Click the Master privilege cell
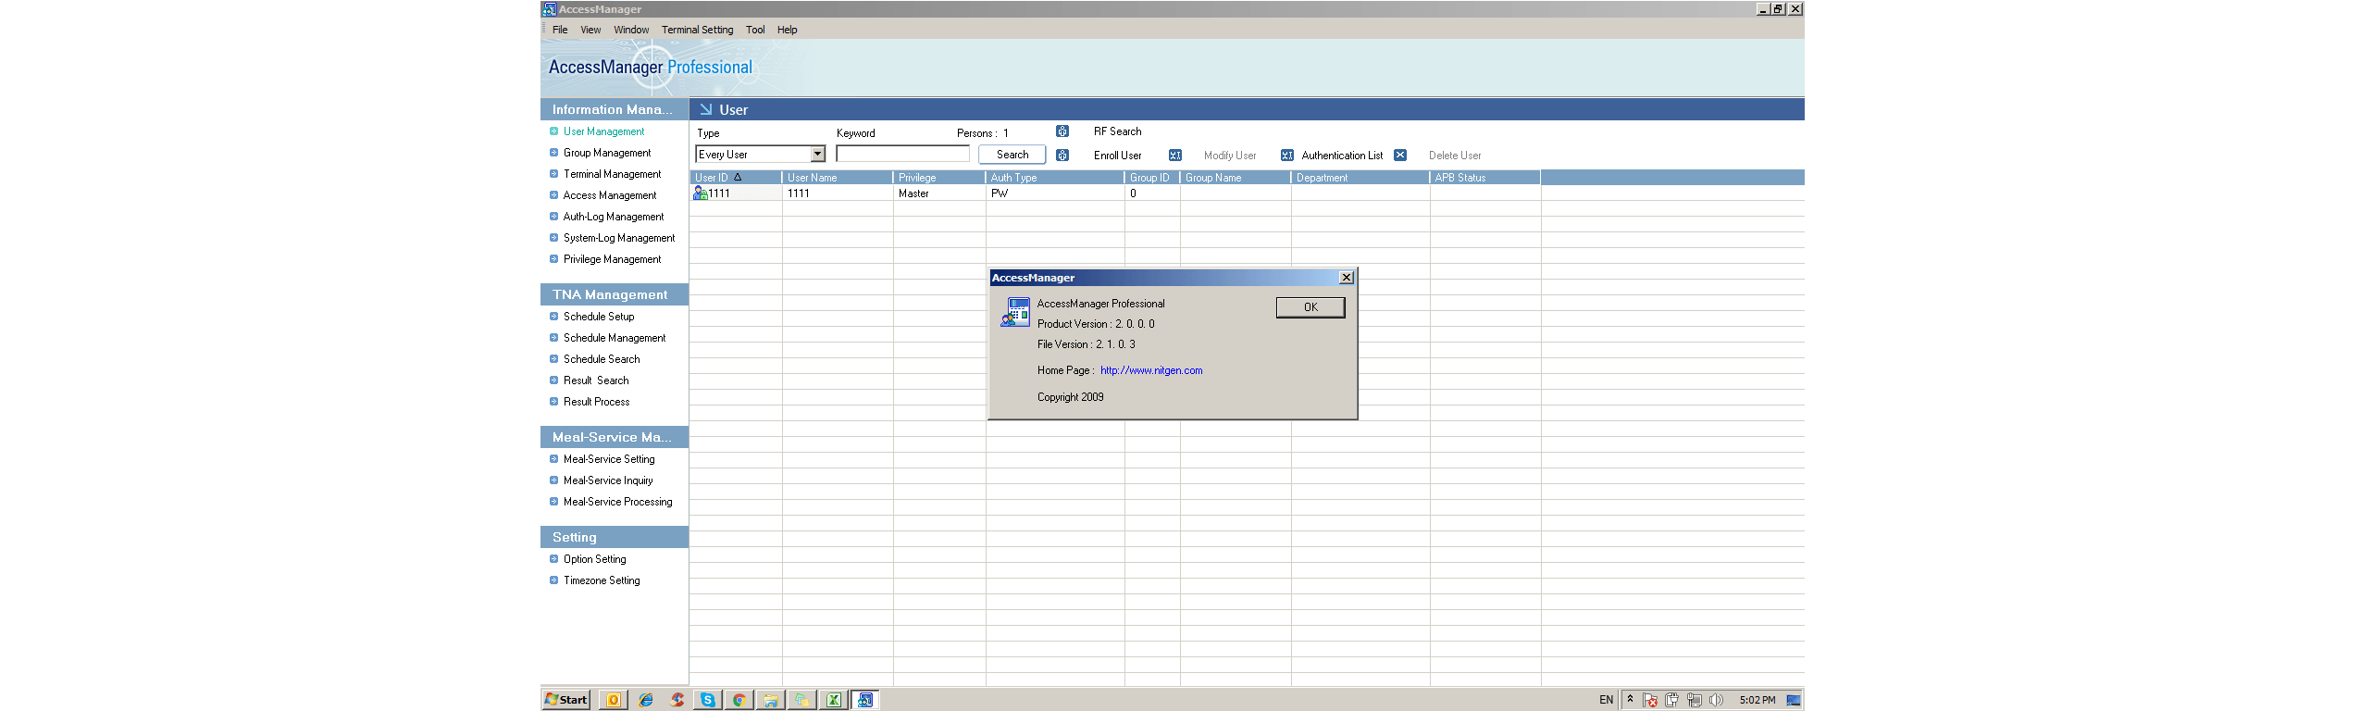2360x711 pixels. coord(939,193)
